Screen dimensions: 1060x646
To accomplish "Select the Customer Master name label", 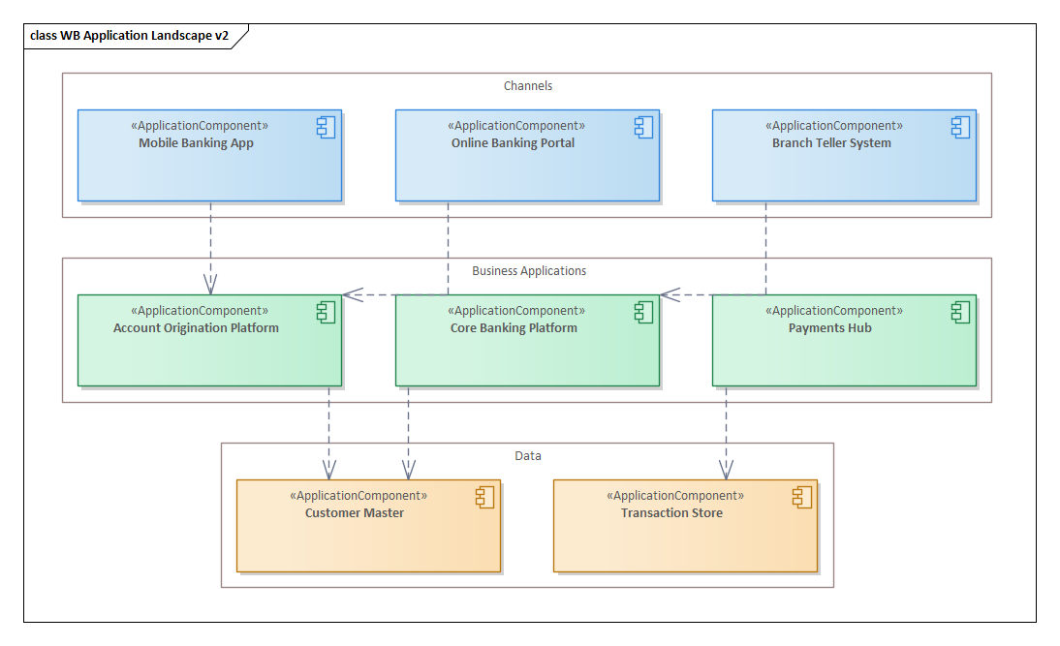I will pos(355,513).
